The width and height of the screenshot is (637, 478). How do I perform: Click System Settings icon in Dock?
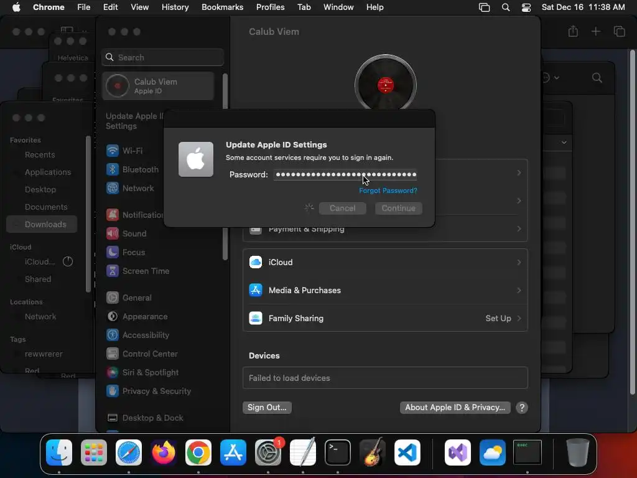coord(268,452)
